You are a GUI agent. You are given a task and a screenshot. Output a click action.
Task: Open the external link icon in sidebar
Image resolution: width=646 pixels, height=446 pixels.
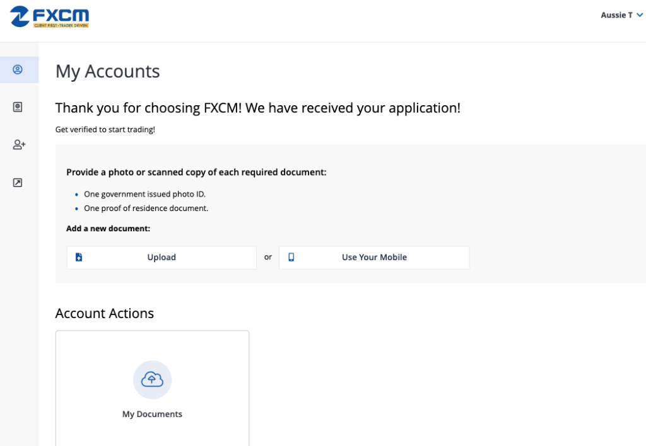19,182
